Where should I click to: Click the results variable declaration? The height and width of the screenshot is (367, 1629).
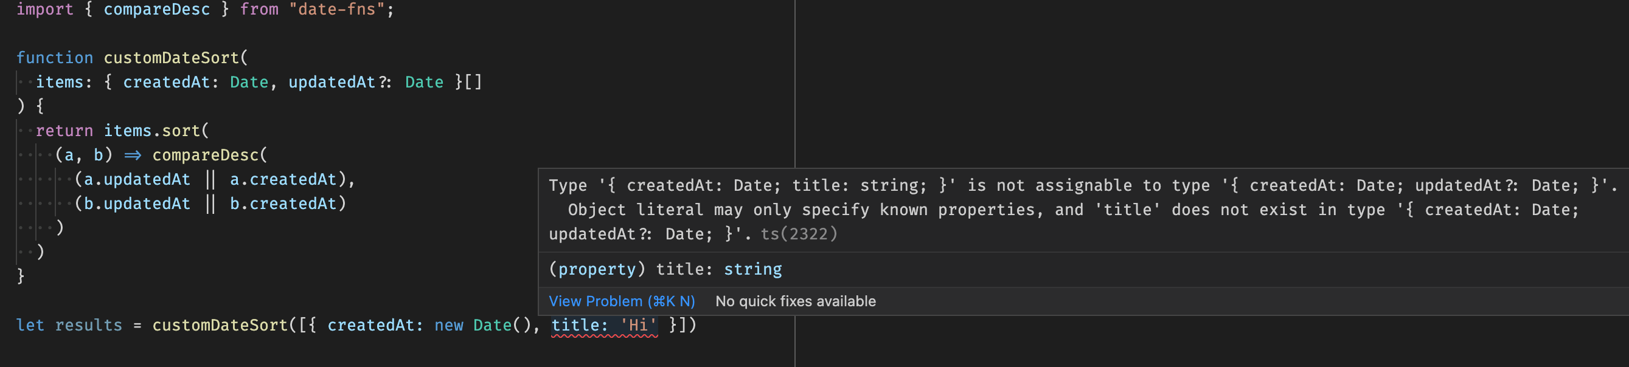(x=89, y=325)
